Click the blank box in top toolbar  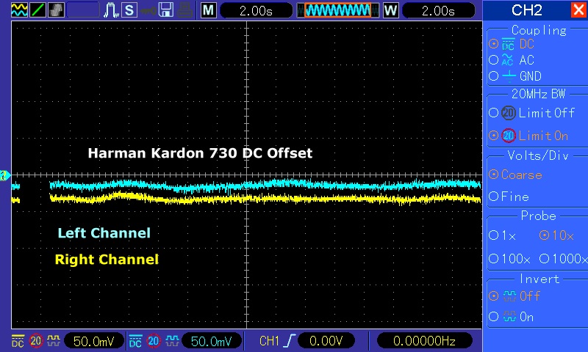pos(83,10)
